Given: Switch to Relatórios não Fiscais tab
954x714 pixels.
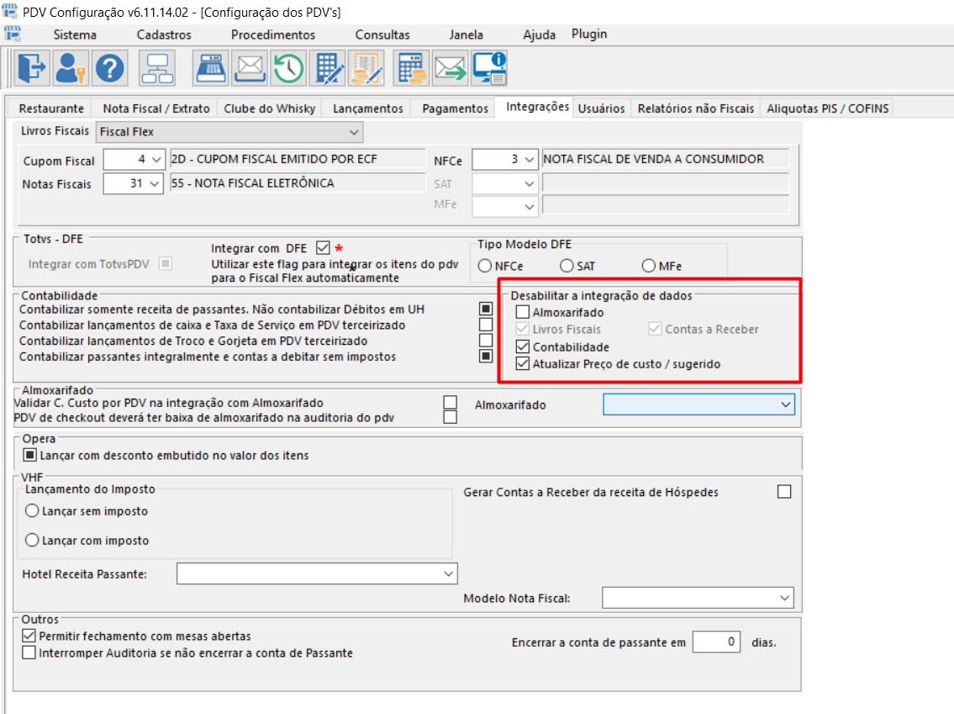Looking at the screenshot, I should (695, 108).
